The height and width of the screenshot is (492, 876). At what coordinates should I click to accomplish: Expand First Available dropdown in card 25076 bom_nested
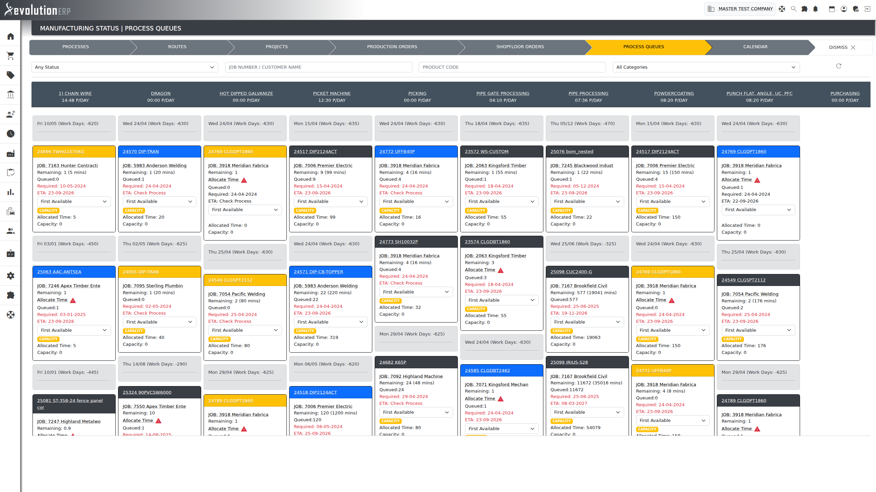click(587, 202)
